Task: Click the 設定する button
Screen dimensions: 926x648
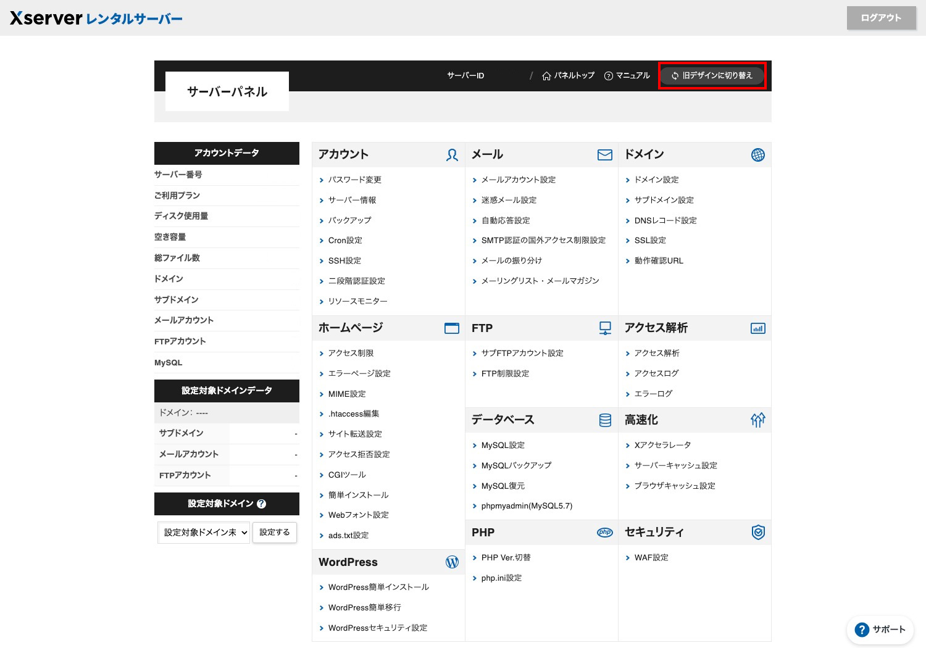Action: click(x=275, y=533)
